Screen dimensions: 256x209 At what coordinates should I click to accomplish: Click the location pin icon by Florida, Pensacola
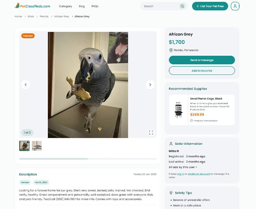tap(171, 50)
